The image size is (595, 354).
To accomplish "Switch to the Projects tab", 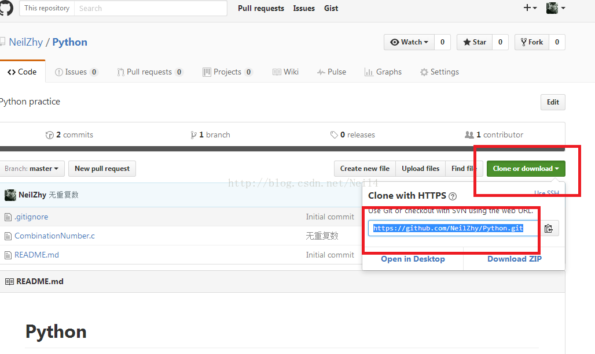I will point(227,72).
